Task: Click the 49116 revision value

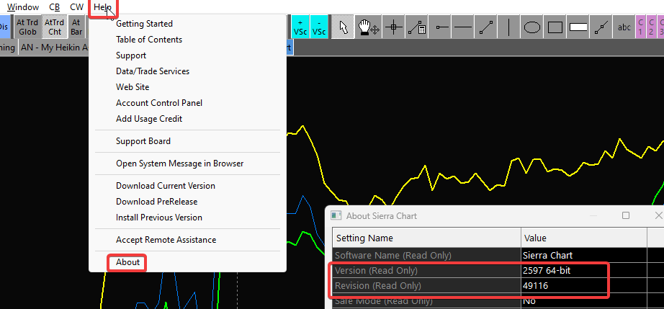Action: tap(584, 286)
